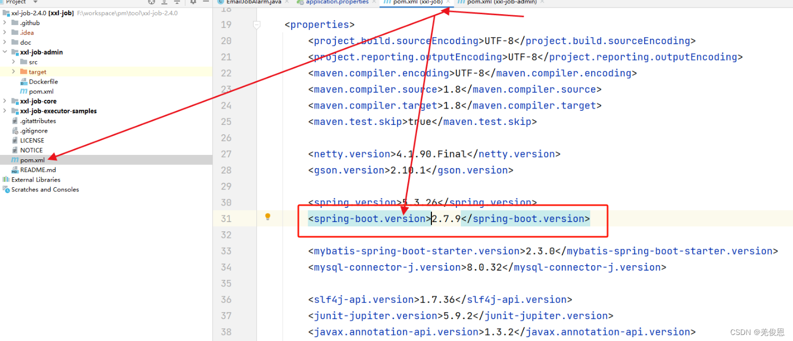Place cursor in maven.compiler.target line
793x341 pixels.
click(455, 106)
